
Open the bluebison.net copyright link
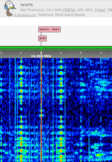(25, 15)
